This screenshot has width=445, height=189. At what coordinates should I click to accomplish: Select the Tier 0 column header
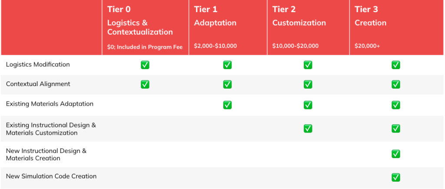pos(145,27)
